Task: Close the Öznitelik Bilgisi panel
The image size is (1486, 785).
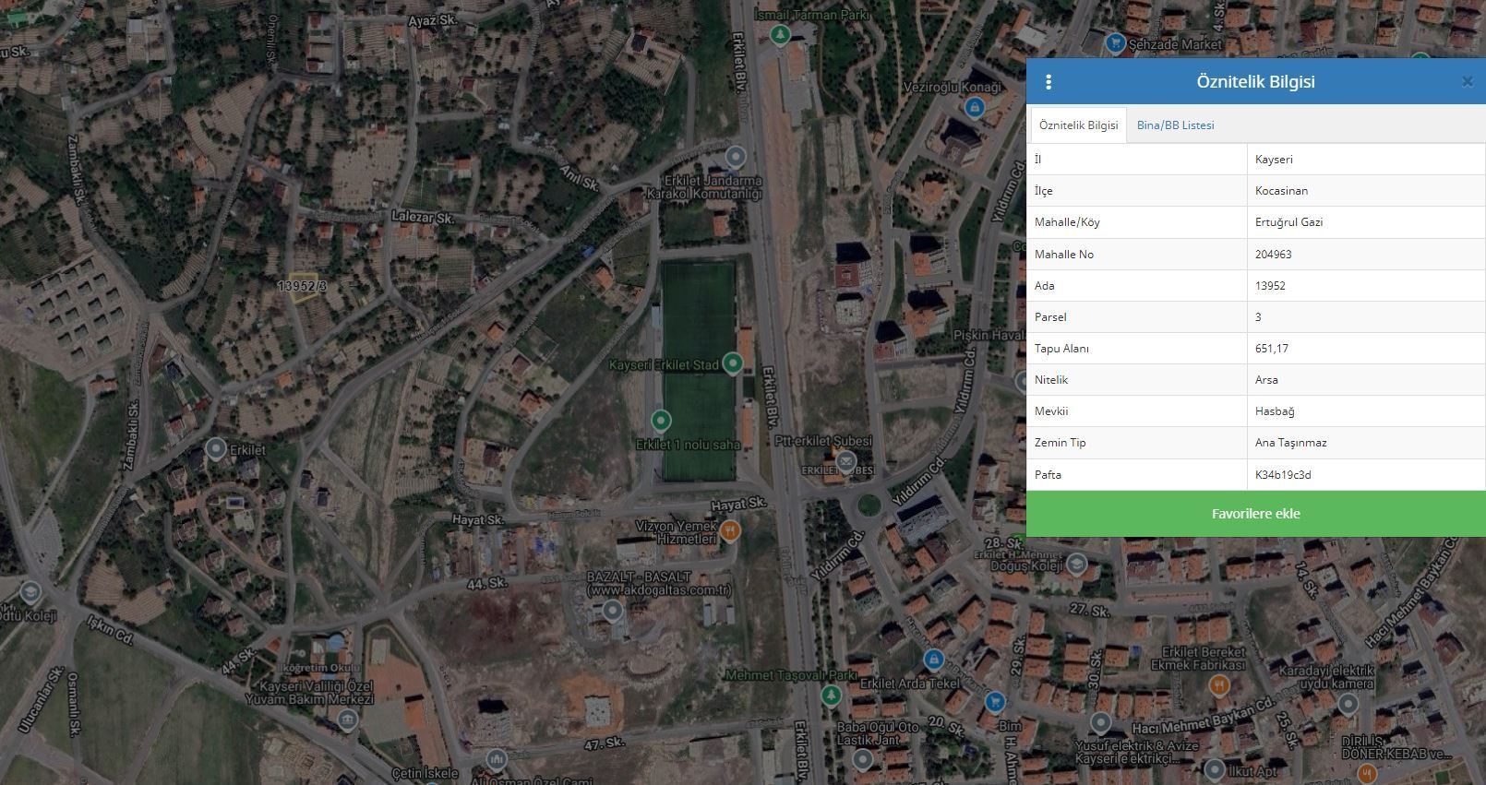Action: 1467,82
